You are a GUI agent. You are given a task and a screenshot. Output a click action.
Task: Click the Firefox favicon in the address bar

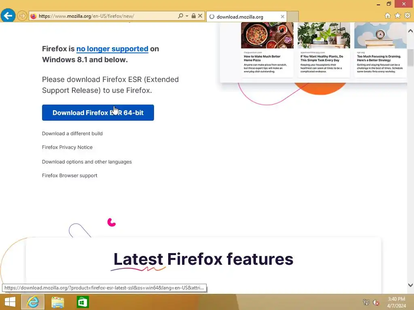click(x=33, y=16)
